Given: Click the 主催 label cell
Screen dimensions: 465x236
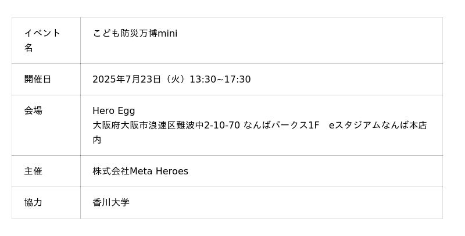Looking at the screenshot, I should coord(46,171).
